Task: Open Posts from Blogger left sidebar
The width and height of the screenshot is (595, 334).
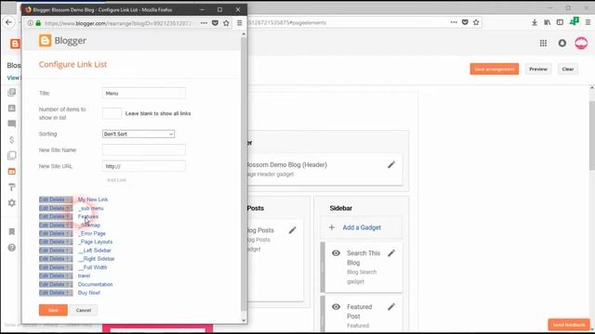Action: (12, 93)
